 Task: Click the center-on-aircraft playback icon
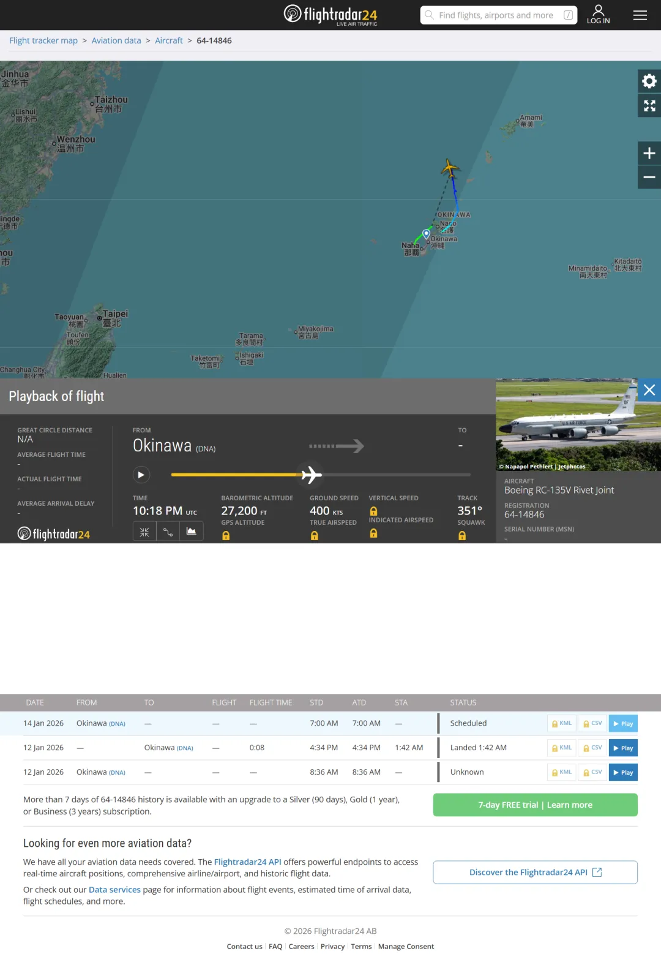click(144, 532)
